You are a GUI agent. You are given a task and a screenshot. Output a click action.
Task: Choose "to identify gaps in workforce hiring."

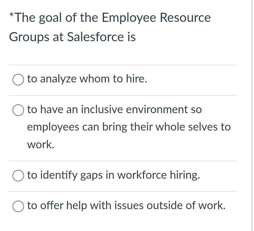[x=18, y=176]
